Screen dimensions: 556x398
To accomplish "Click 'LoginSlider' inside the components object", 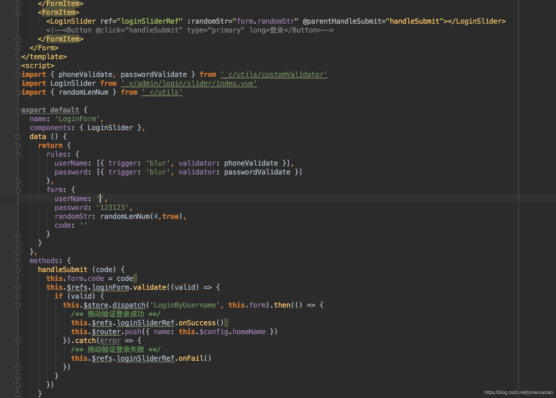I will 110,128.
